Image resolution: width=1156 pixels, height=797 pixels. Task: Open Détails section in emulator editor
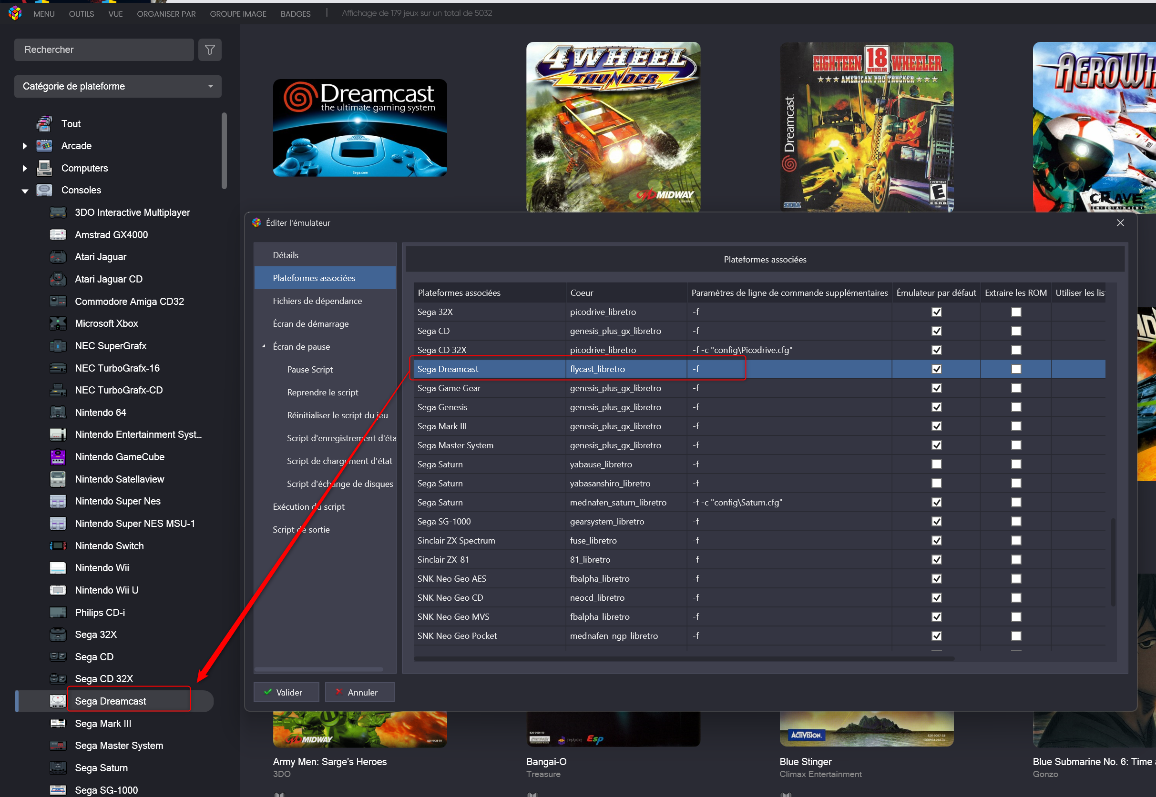(325, 255)
